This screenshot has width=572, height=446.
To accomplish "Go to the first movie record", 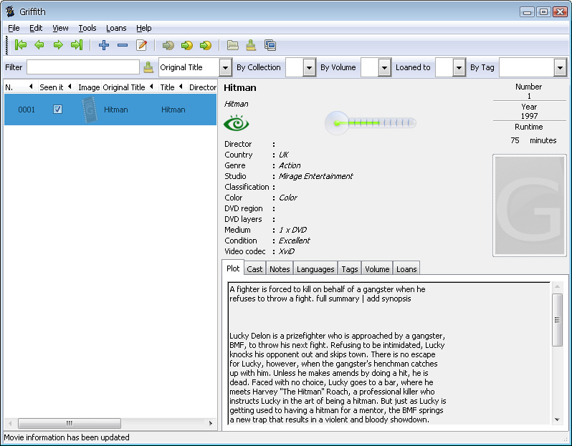I will (x=20, y=45).
